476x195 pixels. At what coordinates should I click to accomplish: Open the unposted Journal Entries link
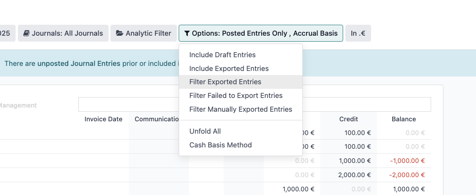tap(79, 64)
